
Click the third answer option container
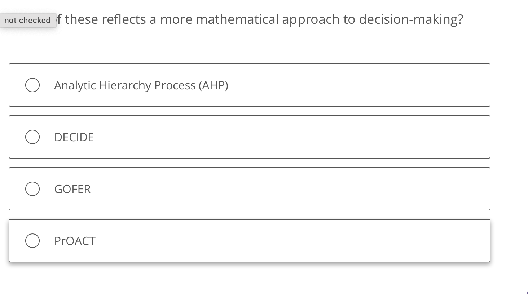249,188
